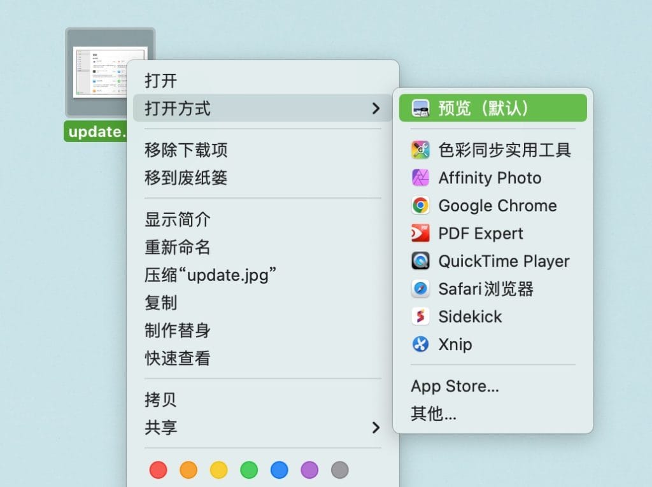Viewport: 652px width, 487px height.
Task: Click the Google Chrome icon
Action: pyautogui.click(x=420, y=206)
